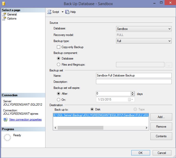Click the Help toolbar label
The image size is (176, 158).
tap(73, 12)
